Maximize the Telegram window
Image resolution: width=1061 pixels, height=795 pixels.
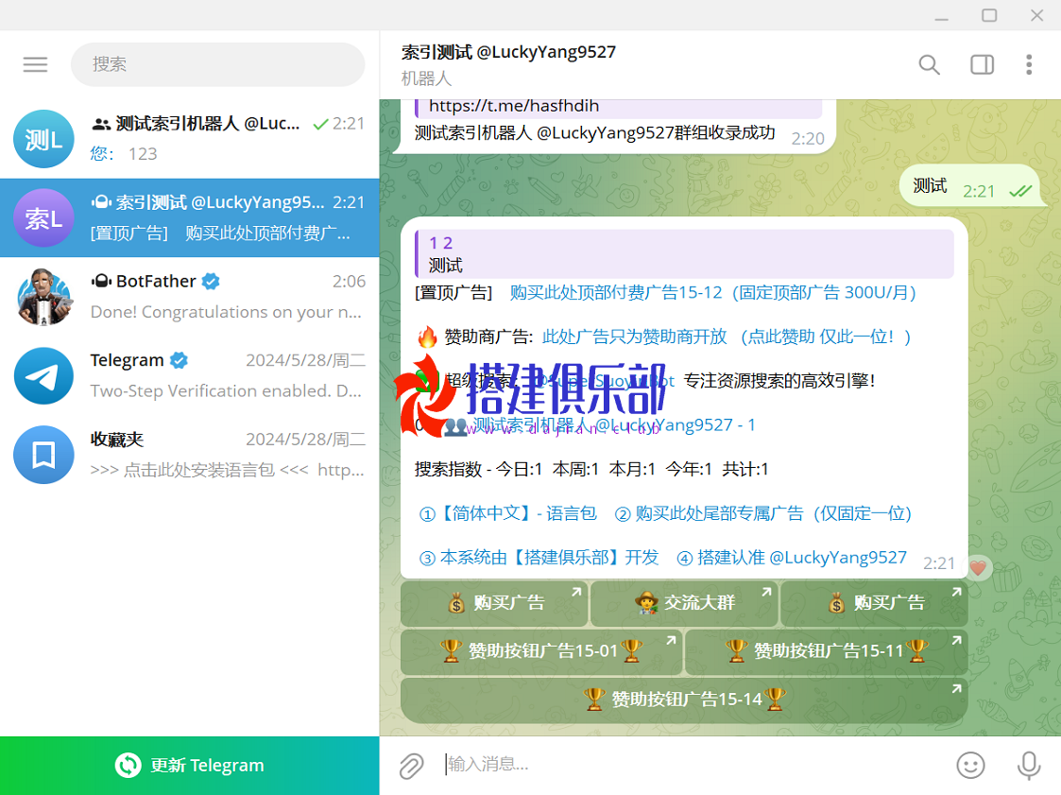click(989, 15)
